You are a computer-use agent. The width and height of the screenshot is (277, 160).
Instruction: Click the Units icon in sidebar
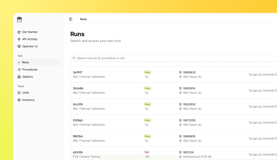[19, 93]
